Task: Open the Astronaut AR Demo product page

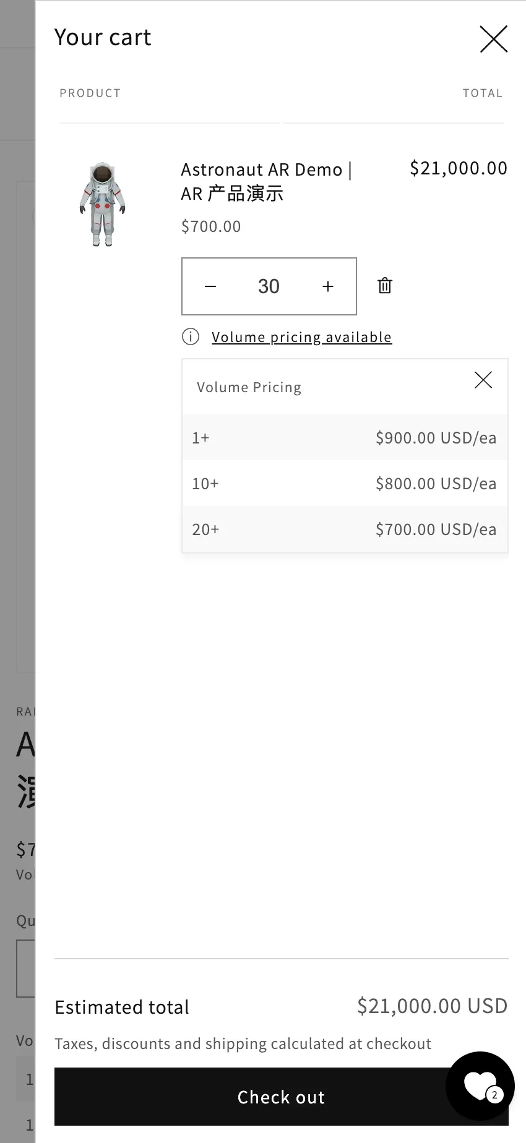Action: pos(266,181)
